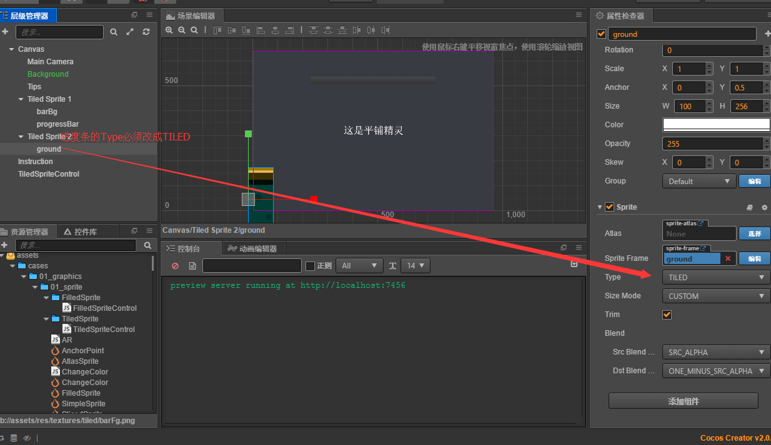Click align horizontal centers icon
This screenshot has height=445, width=771.
(x=275, y=30)
